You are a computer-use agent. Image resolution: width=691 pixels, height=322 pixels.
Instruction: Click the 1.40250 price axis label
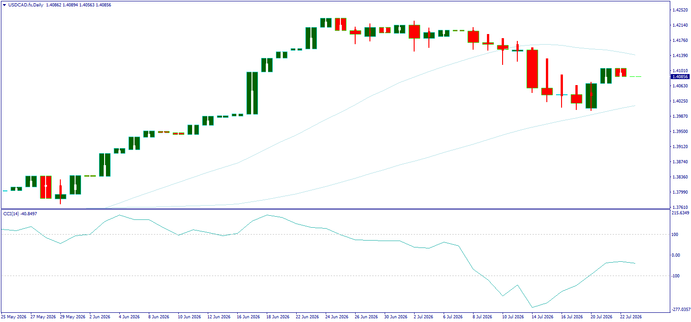(x=680, y=101)
